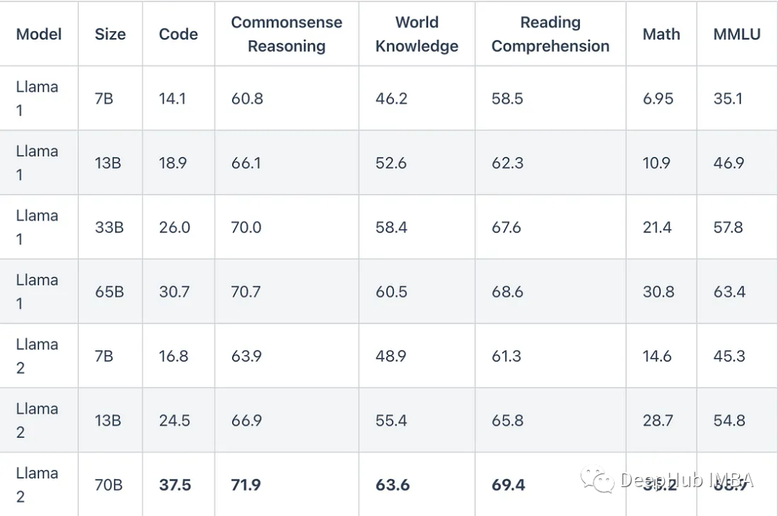Select the Size column header

(x=110, y=35)
